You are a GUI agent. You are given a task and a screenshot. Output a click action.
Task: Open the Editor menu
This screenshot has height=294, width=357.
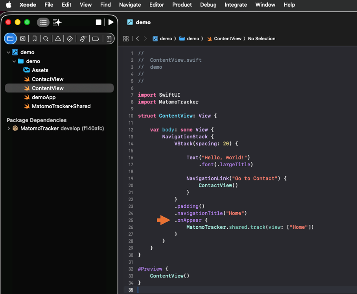coord(156,5)
